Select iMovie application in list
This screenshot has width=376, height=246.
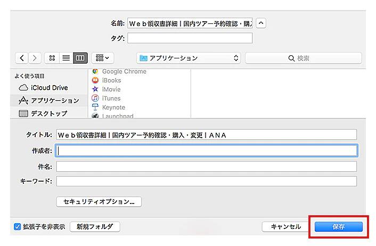coord(111,89)
